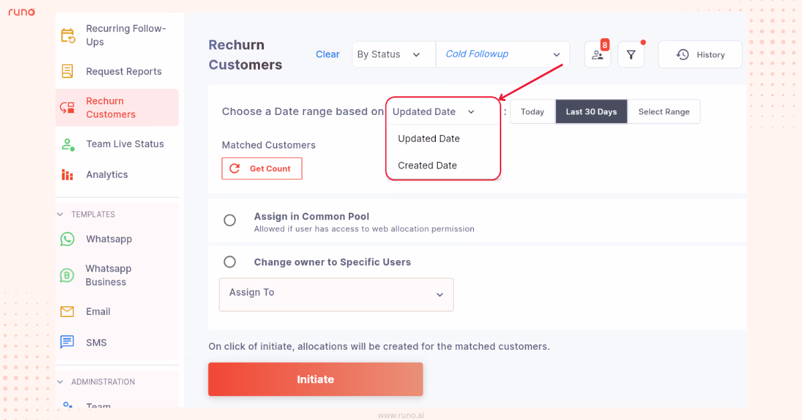The width and height of the screenshot is (802, 420).
Task: Collapse the Templates section
Action: pos(59,214)
